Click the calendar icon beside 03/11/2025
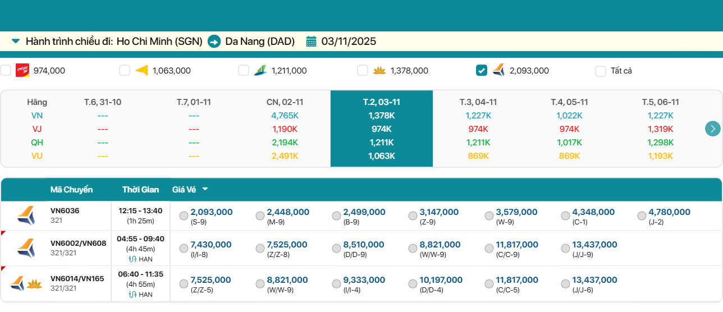Viewport: 723px width, 312px height. (312, 42)
